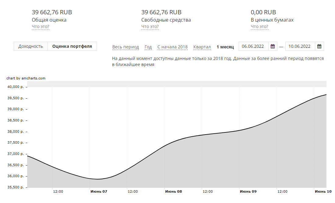Screen dimensions: 335x203
Task: Click Что это? under Общая оценка
Action: tap(41, 26)
